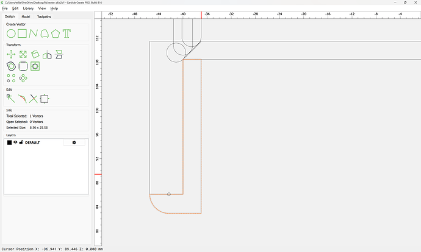Viewport: 421px width, 252px height.
Task: Toggle the lock on the DEFAULT layer
Action: 21,142
